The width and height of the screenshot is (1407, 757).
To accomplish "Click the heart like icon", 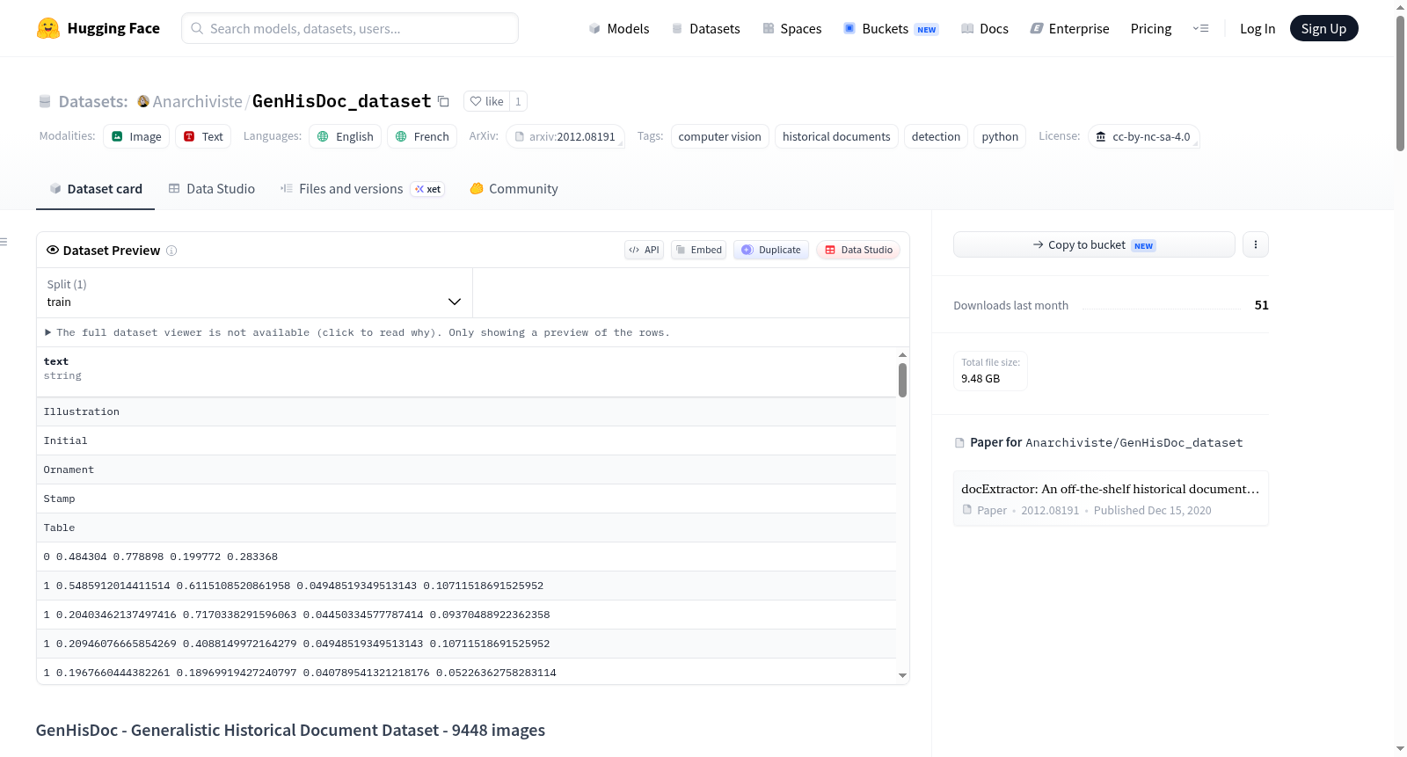I will (x=476, y=101).
